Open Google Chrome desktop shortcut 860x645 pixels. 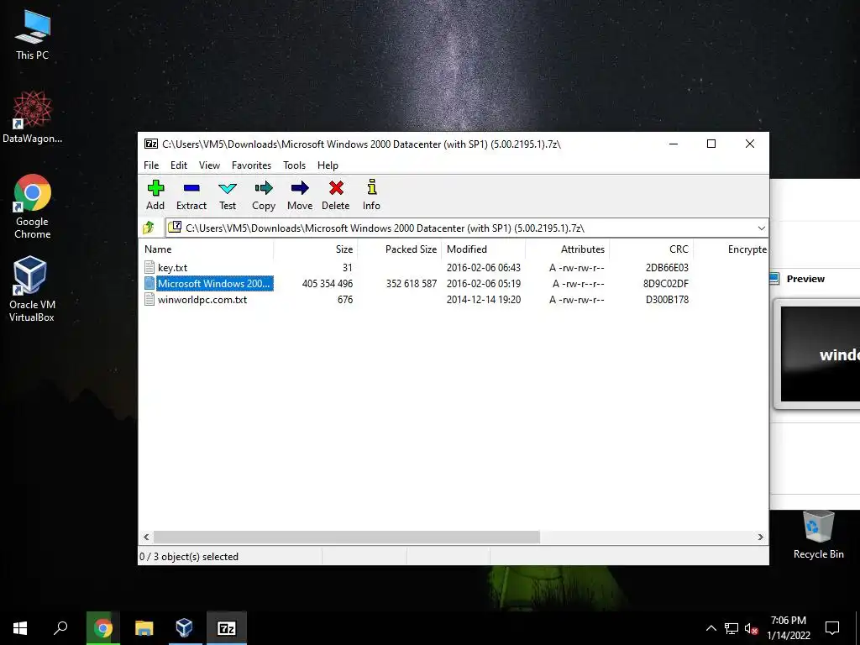pyautogui.click(x=33, y=207)
